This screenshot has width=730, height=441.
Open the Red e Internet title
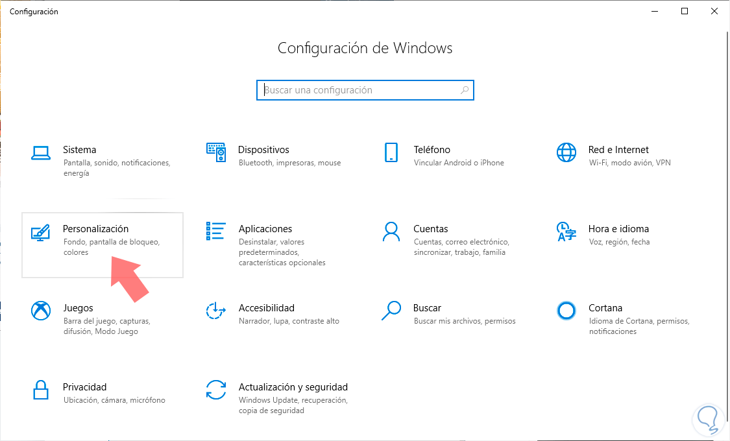coord(618,150)
